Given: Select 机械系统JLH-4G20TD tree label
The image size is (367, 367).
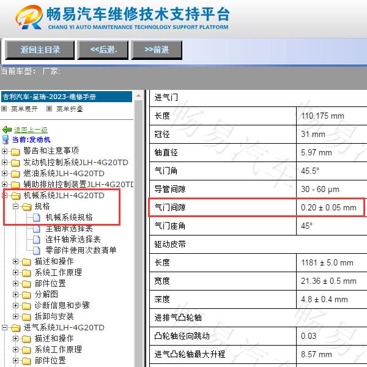Looking at the screenshot, I should (x=64, y=196).
